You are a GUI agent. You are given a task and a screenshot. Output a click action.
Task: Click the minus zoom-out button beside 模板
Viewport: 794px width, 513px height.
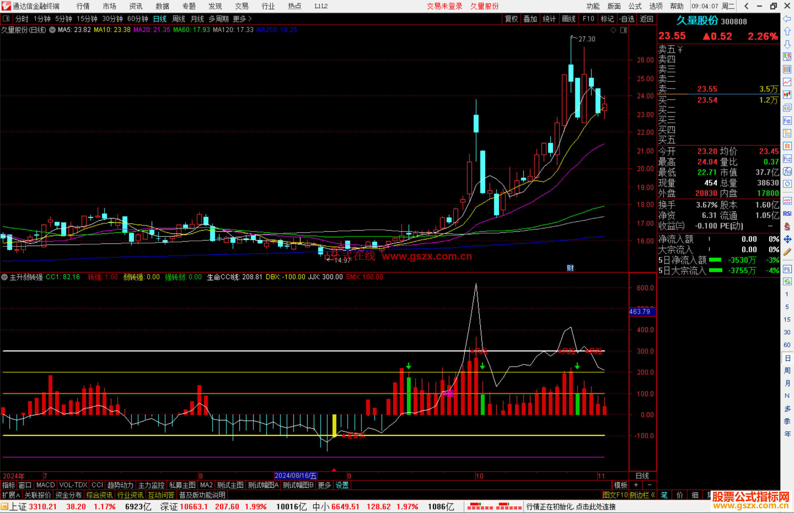(x=650, y=485)
